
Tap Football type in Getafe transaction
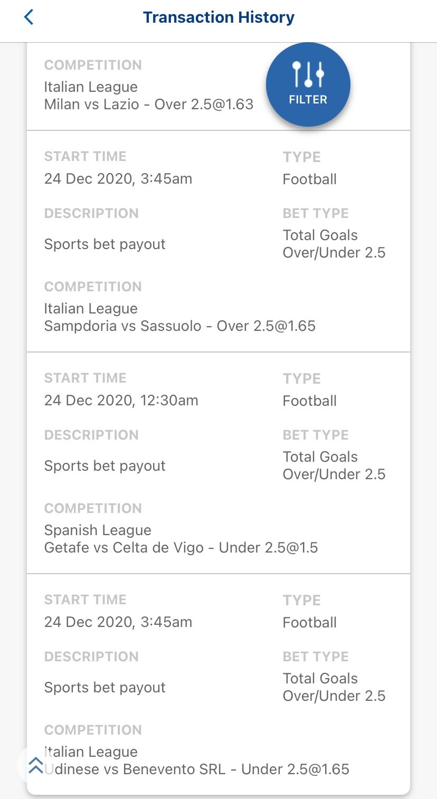[310, 401]
